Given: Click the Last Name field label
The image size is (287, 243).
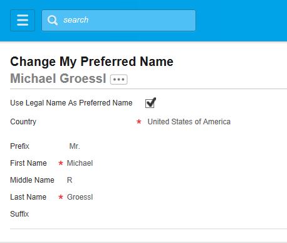Looking at the screenshot, I should [28, 197].
